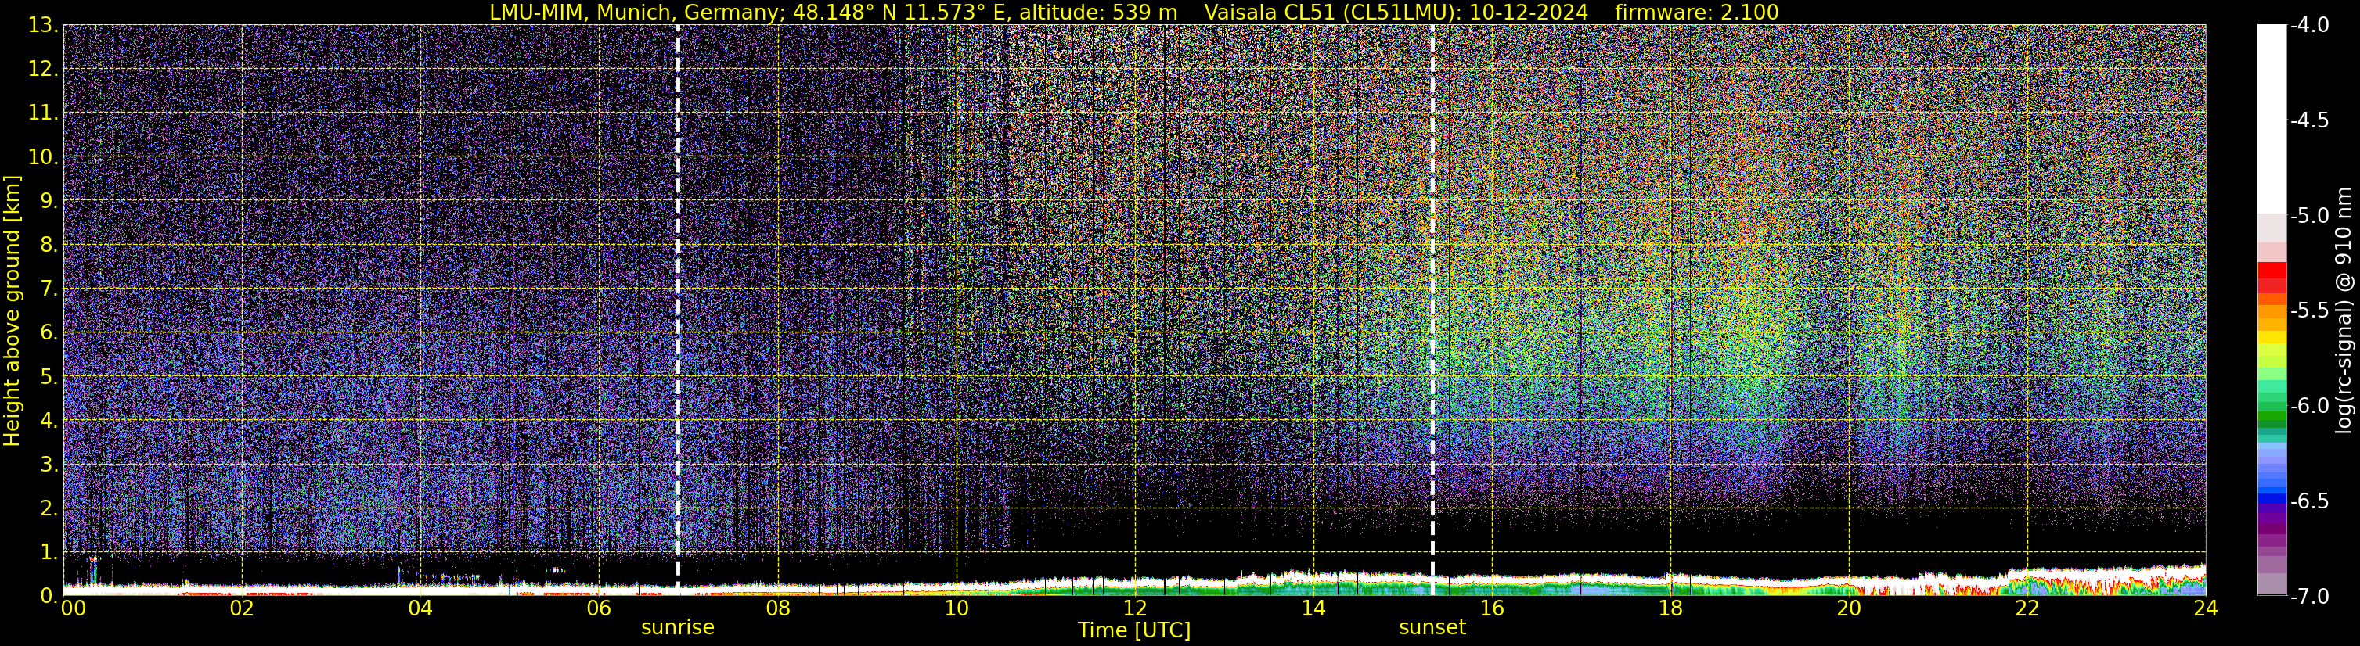Select the 'log(rc-signal) @ 910 nm' colorbar label
2360x646 pixels.
pos(2344,311)
